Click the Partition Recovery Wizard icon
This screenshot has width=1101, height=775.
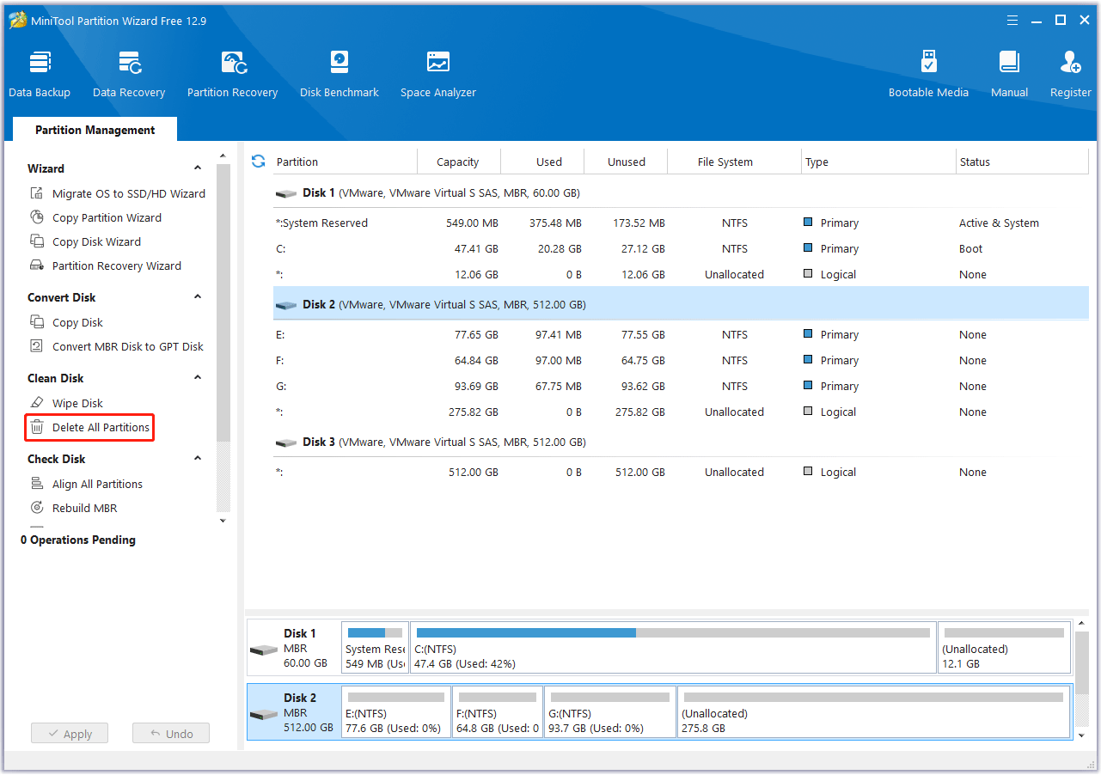(37, 265)
